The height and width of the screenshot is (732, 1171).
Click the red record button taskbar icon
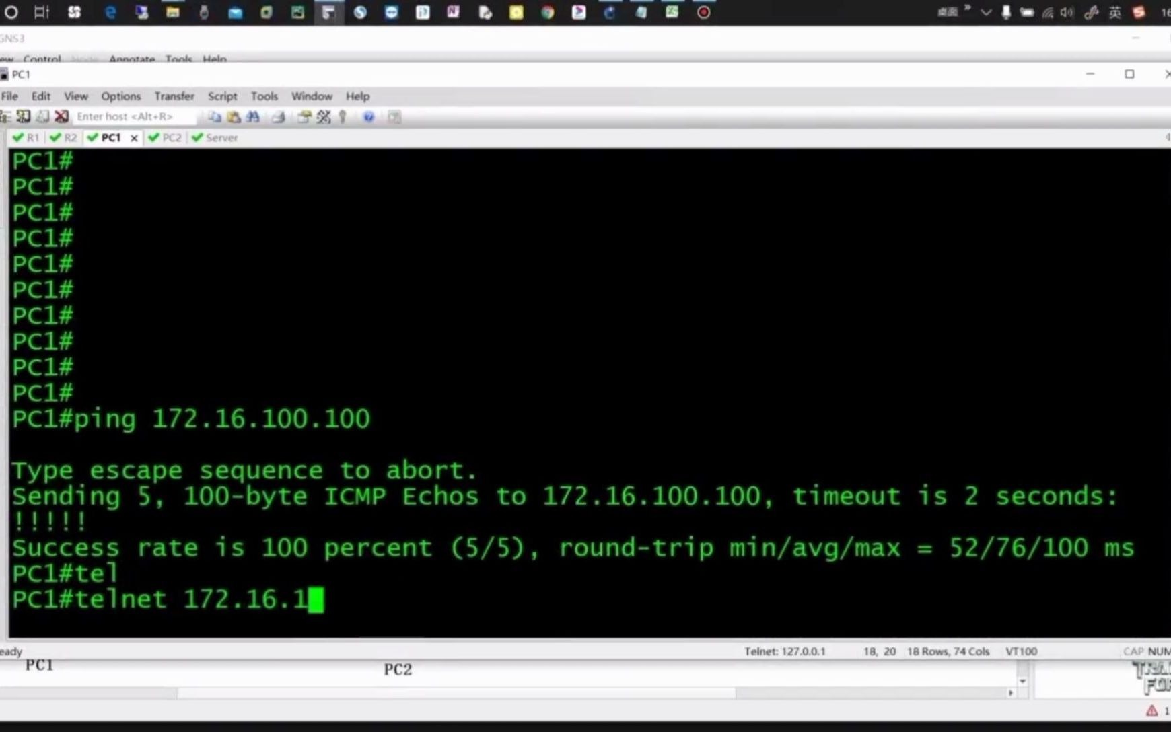point(703,12)
